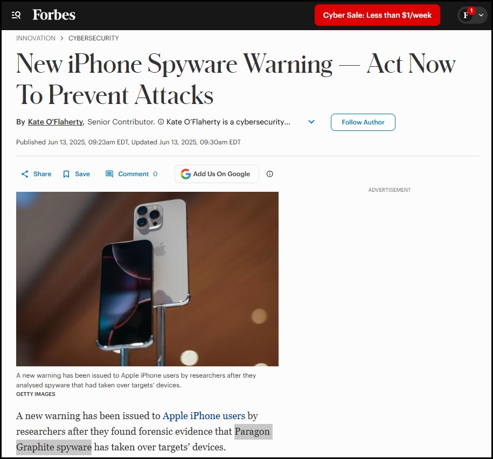Screen dimensions: 493x459
Task: Open the Apple iPhone users link
Action: tap(204, 415)
